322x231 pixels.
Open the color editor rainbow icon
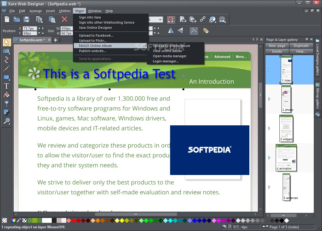14,220
